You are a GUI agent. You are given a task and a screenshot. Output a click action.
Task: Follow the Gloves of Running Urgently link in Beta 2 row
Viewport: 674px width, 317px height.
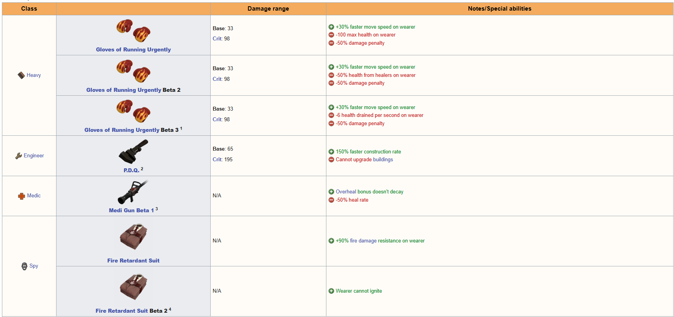124,90
